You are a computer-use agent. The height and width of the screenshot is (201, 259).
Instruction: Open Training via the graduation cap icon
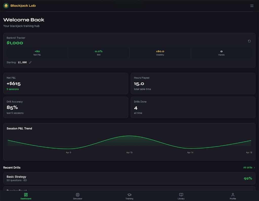(129, 195)
